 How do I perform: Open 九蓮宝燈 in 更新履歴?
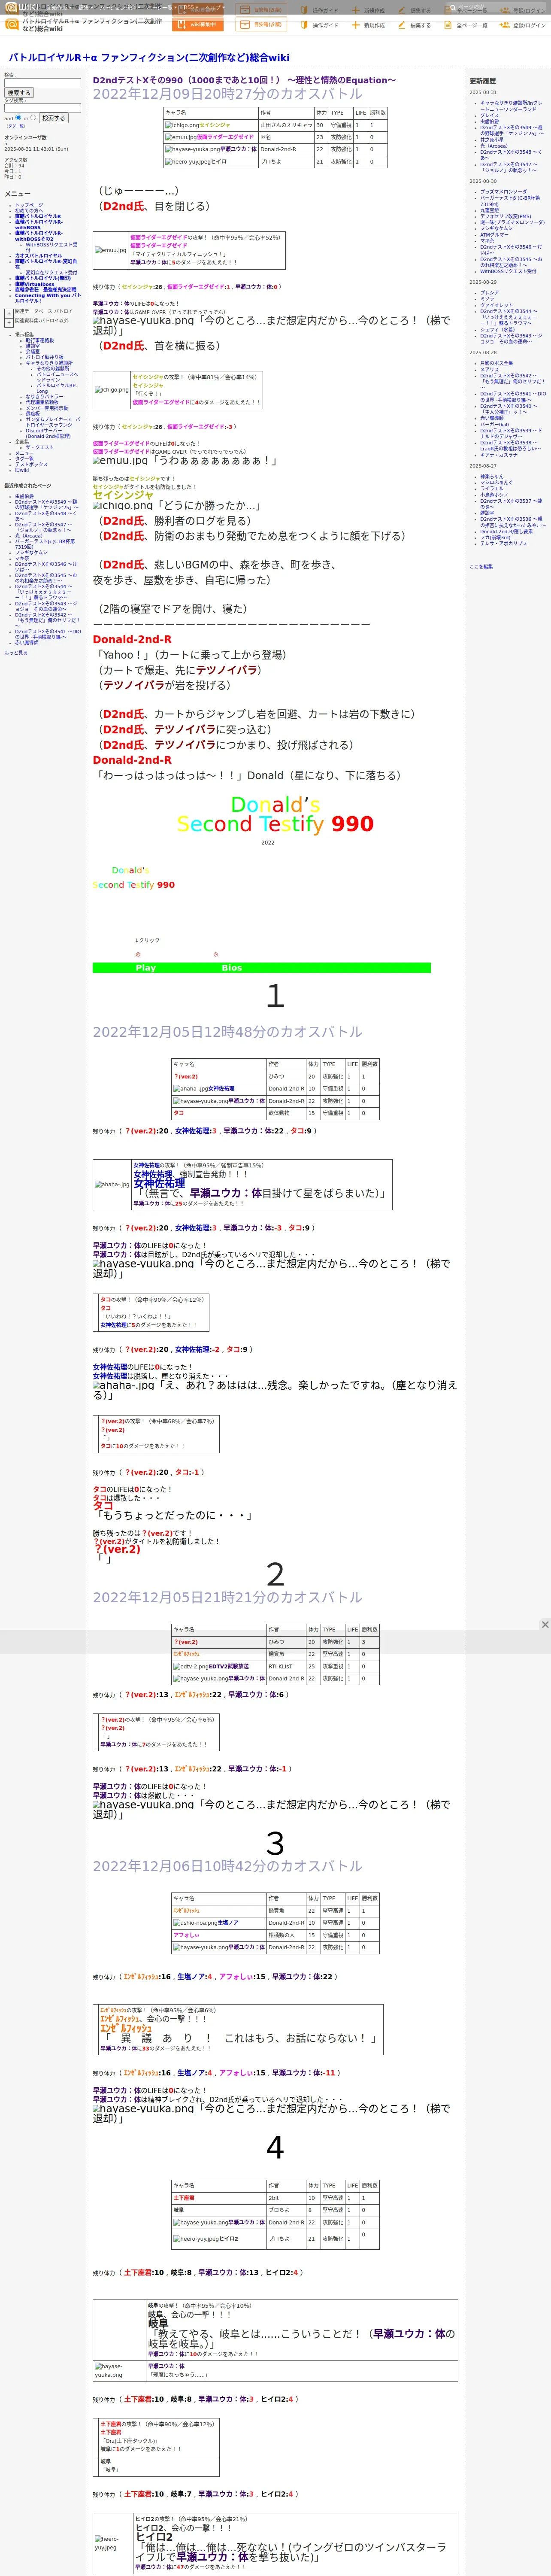point(489,210)
